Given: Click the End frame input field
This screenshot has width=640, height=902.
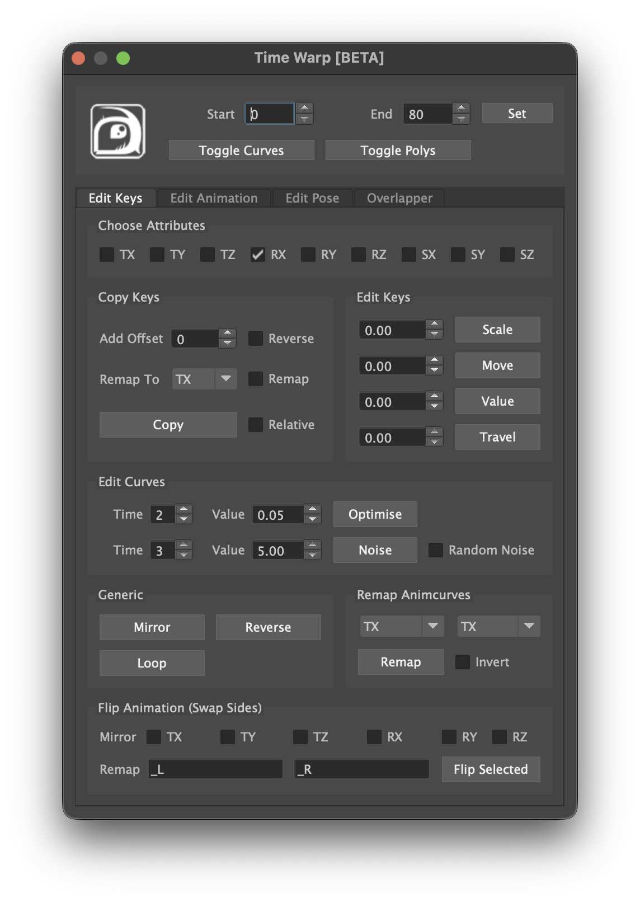Looking at the screenshot, I should (427, 114).
